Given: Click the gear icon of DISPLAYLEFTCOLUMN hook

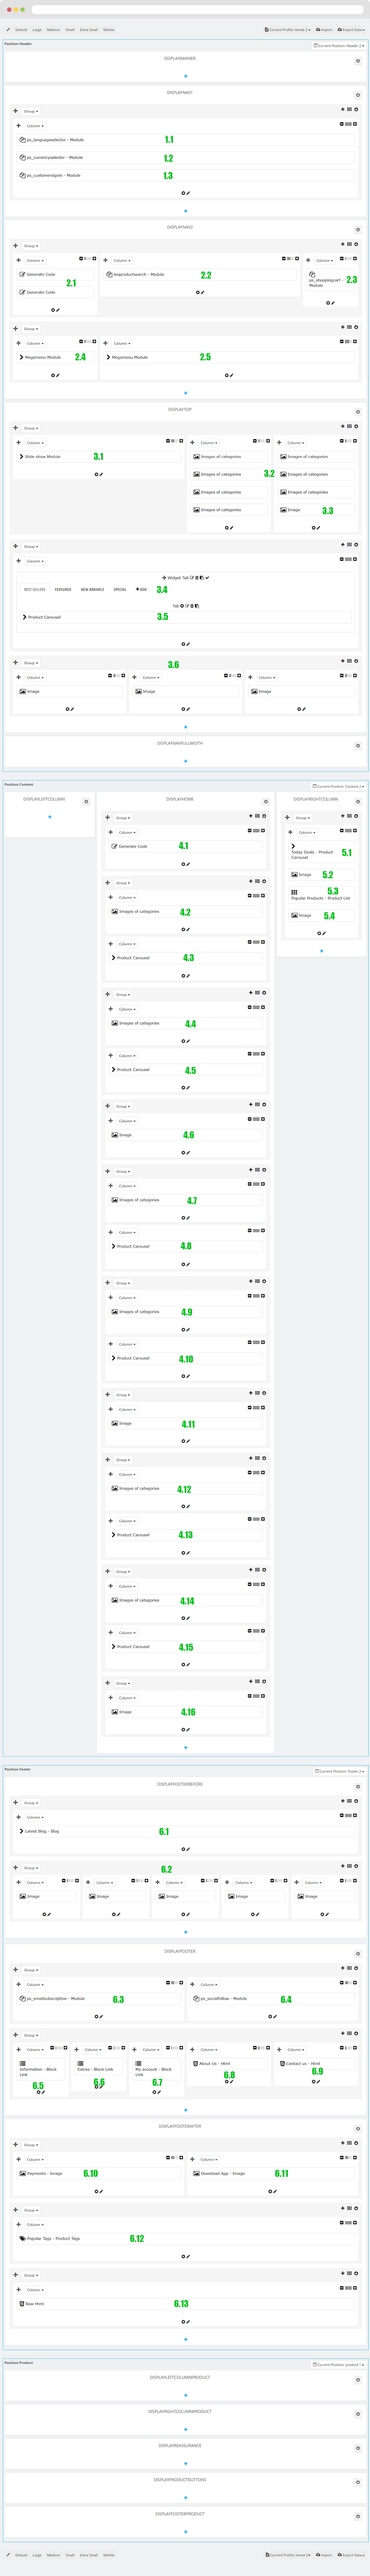Looking at the screenshot, I should (86, 802).
